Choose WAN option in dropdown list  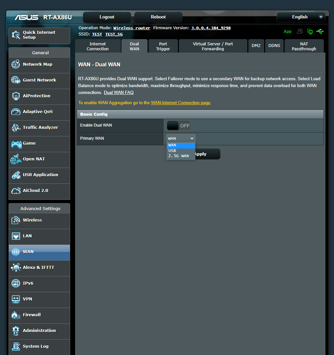181,145
